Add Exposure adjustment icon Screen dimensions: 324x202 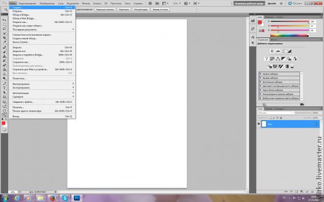click(x=289, y=51)
